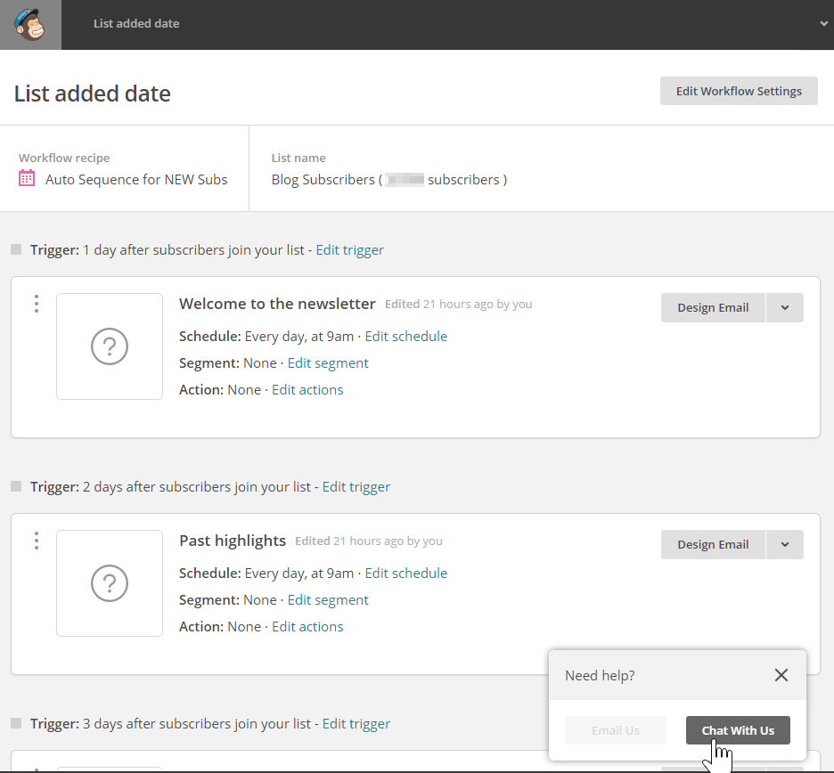Screen dimensions: 834x773
Task: Start a chat with Chat With Us
Action: coord(738,730)
